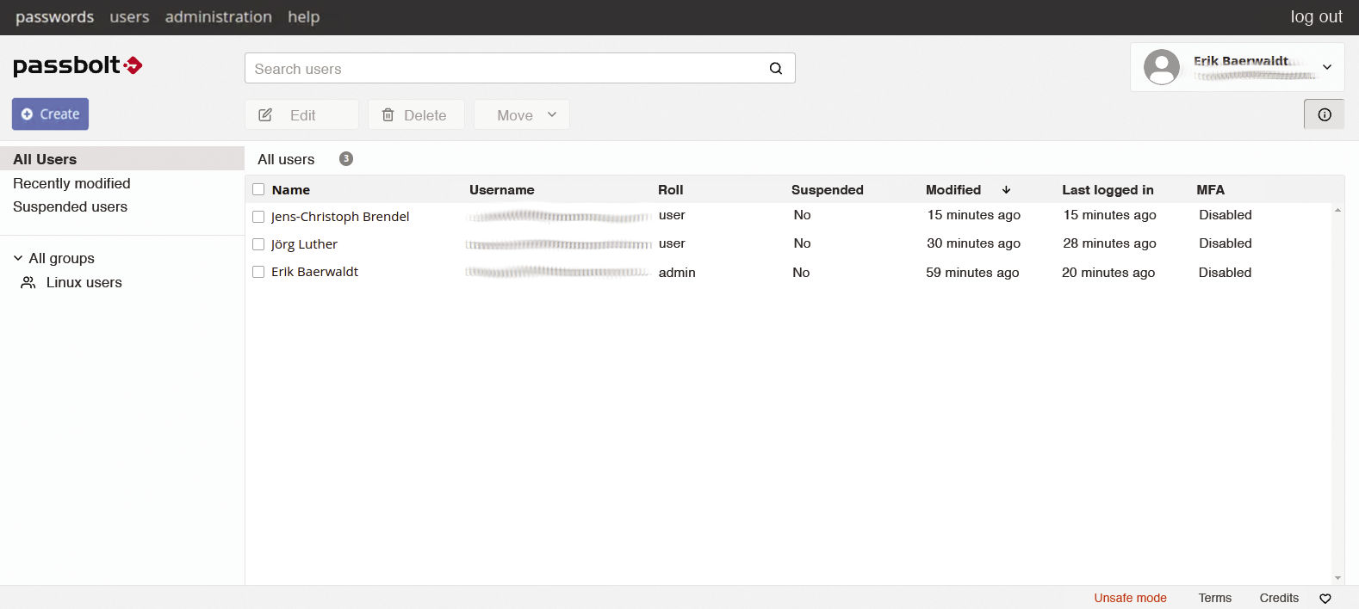Open the administration menu
This screenshot has width=1359, height=609.
click(x=219, y=17)
